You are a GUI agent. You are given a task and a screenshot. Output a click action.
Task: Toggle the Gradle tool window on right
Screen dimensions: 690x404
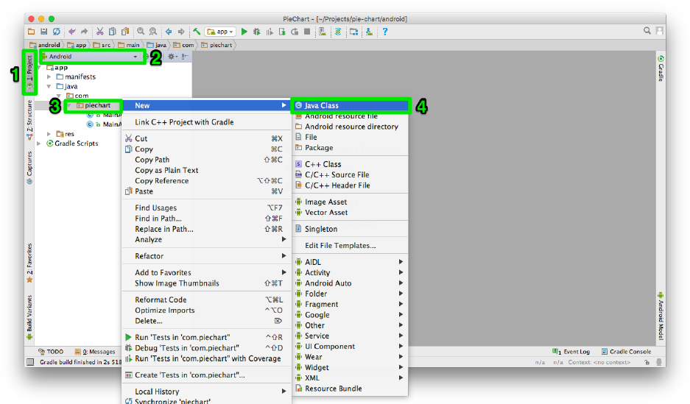point(661,68)
